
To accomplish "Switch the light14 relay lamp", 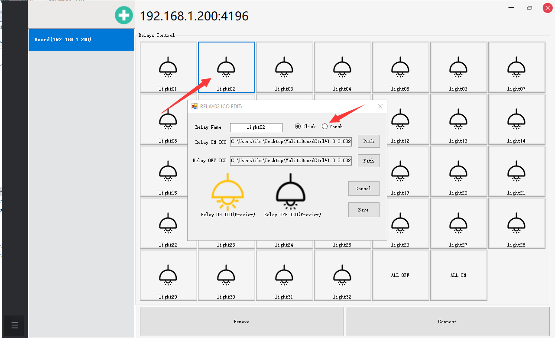I will [516, 119].
